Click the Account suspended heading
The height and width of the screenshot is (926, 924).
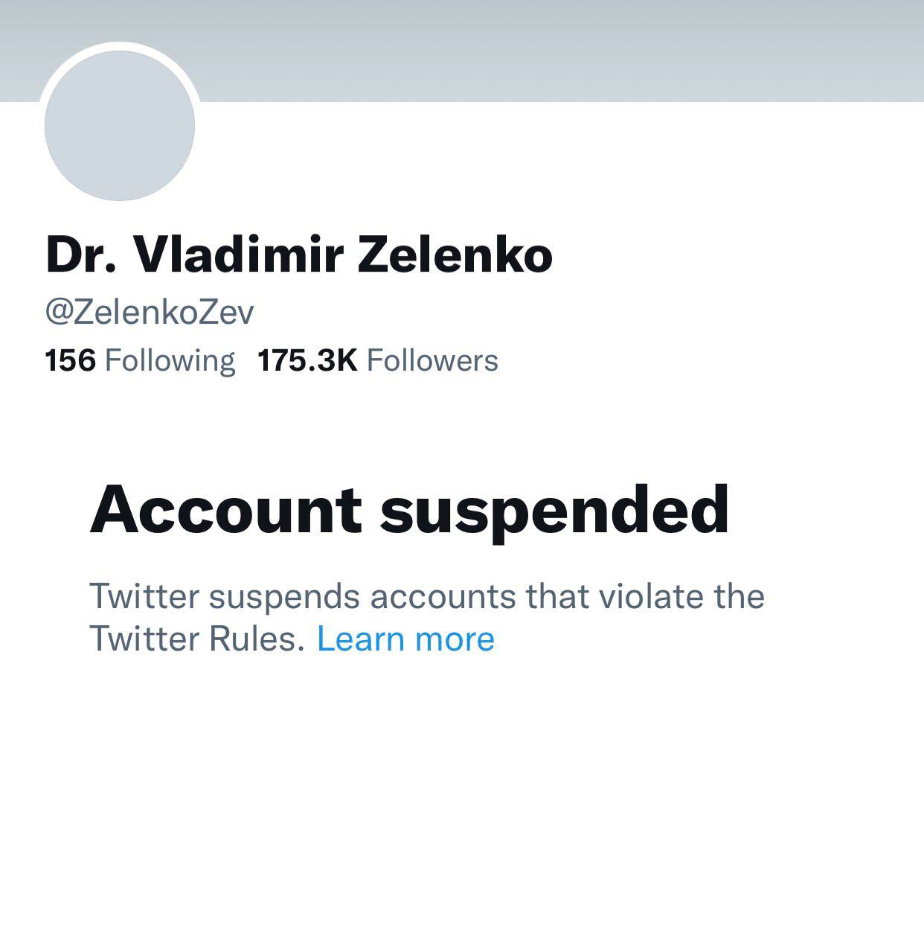409,511
